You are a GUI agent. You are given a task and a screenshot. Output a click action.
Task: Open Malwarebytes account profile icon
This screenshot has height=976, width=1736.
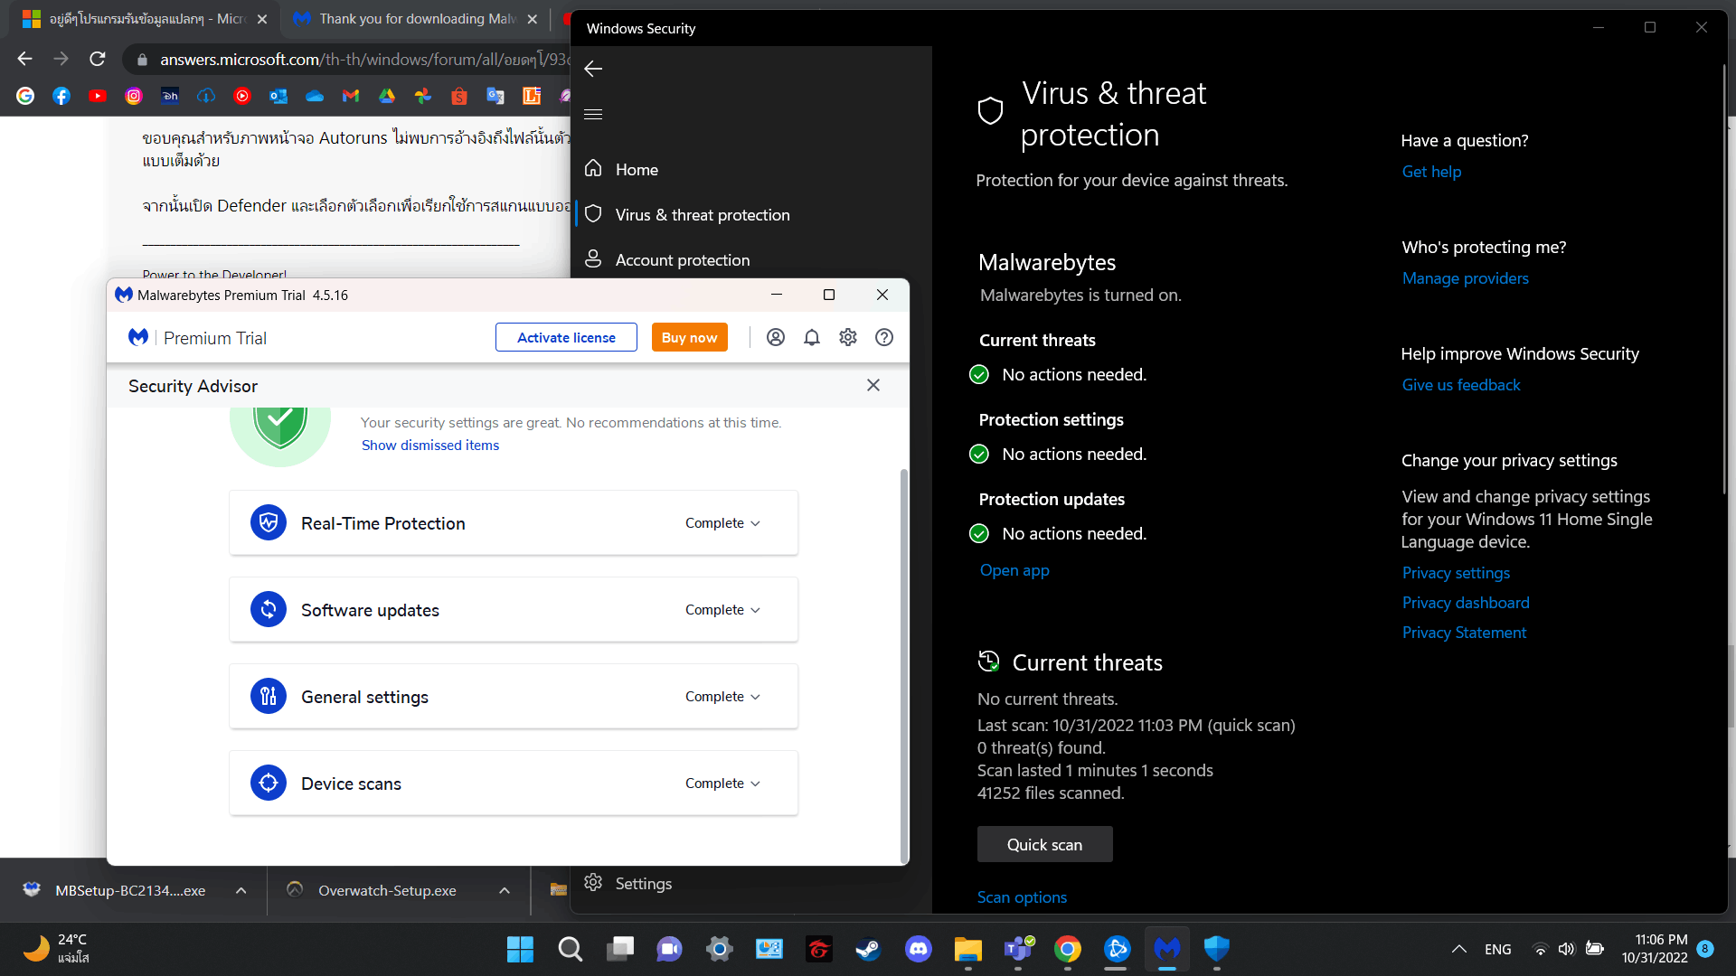point(776,337)
